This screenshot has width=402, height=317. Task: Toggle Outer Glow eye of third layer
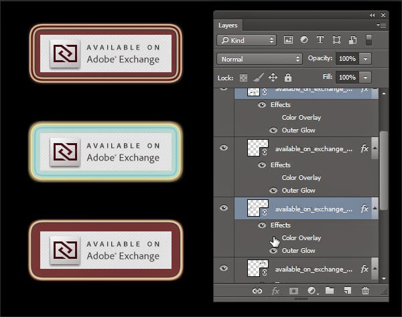click(x=273, y=251)
